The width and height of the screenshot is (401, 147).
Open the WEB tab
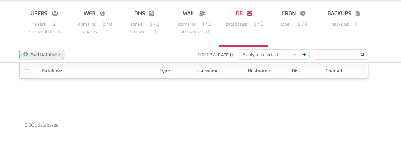[94, 13]
